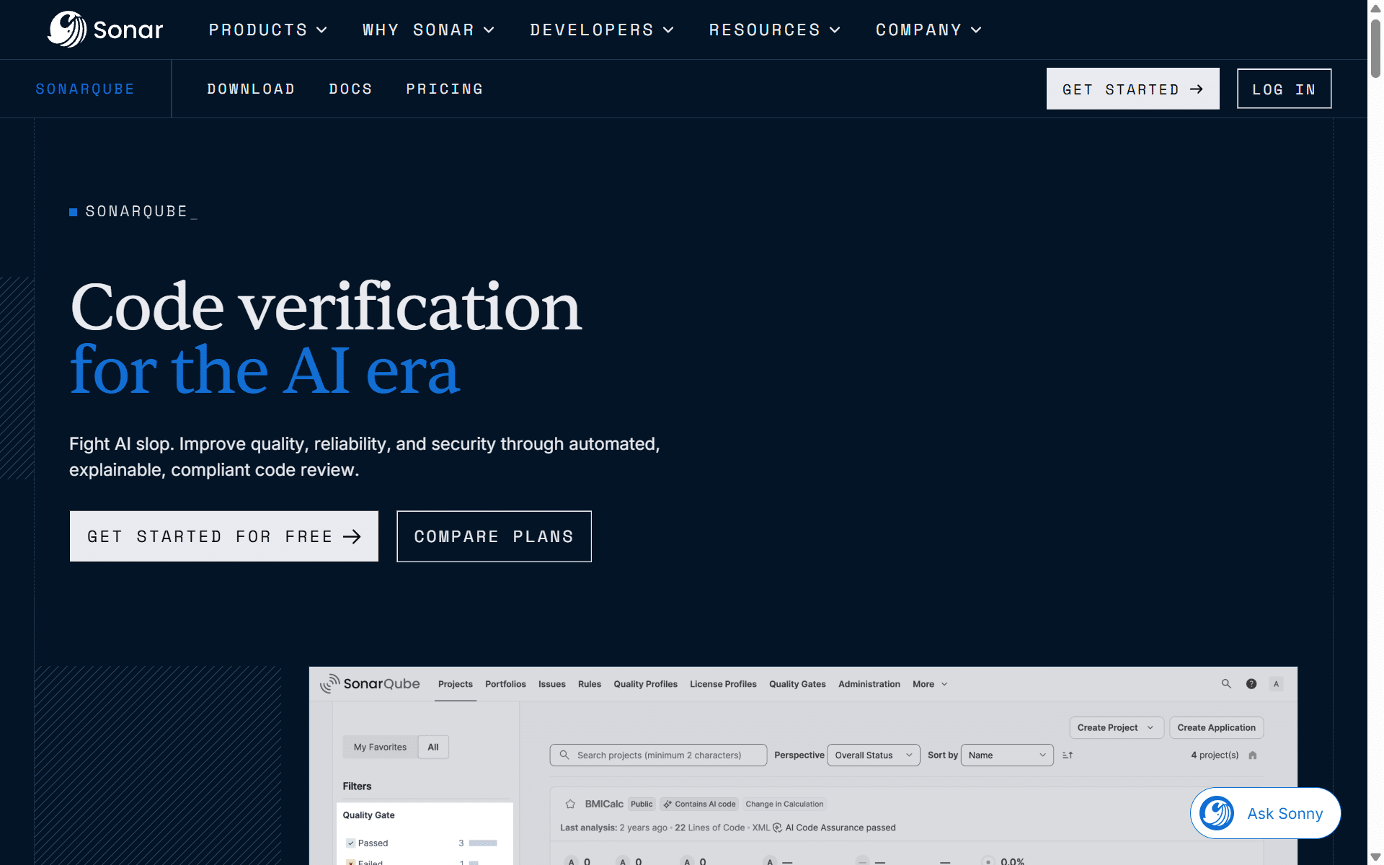
Task: Open Compare Plans
Action: click(494, 536)
